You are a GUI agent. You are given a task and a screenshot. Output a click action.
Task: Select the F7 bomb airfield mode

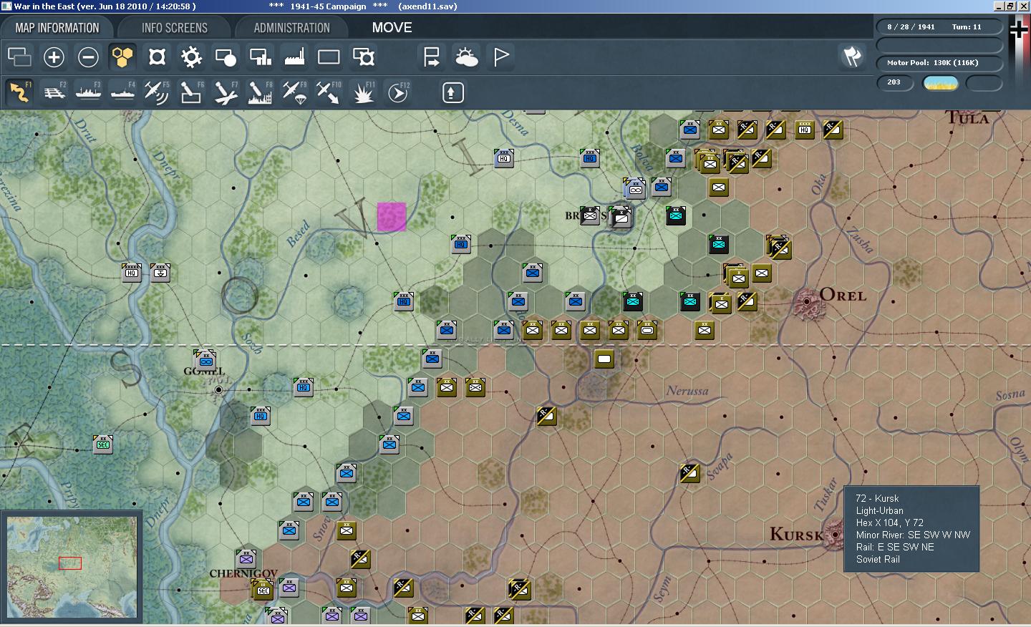(226, 92)
